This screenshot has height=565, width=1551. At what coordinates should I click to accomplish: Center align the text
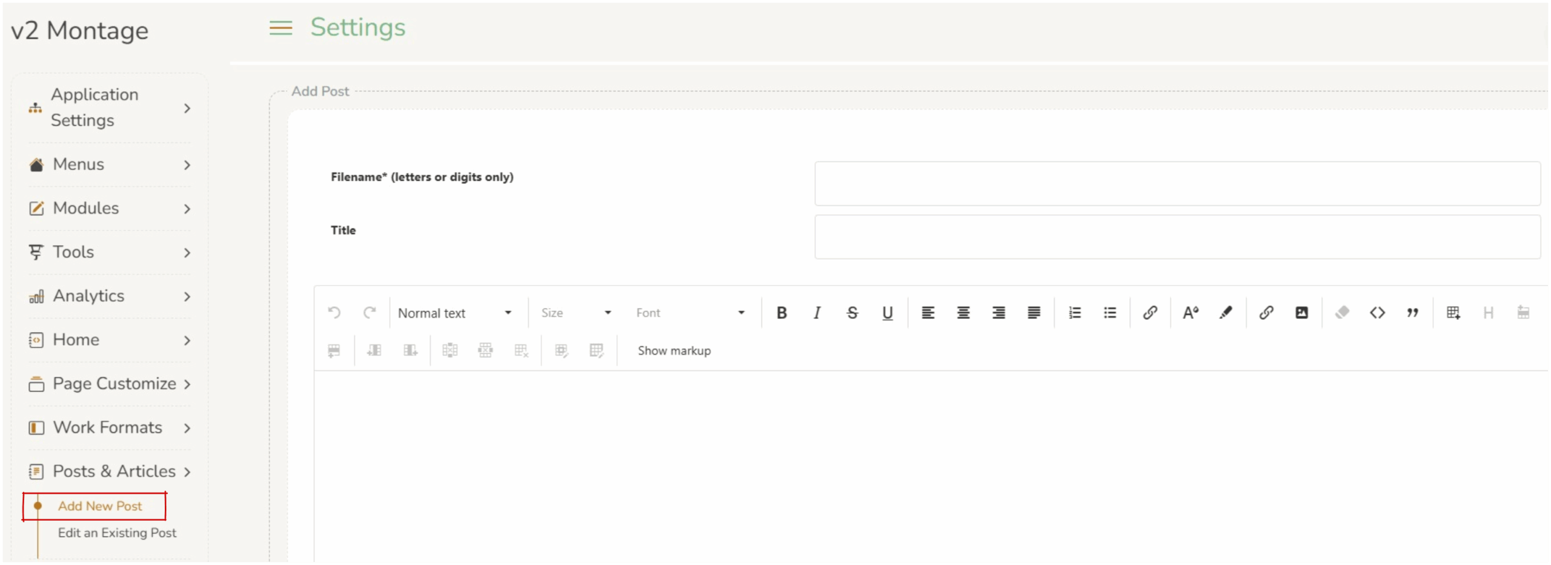tap(963, 313)
